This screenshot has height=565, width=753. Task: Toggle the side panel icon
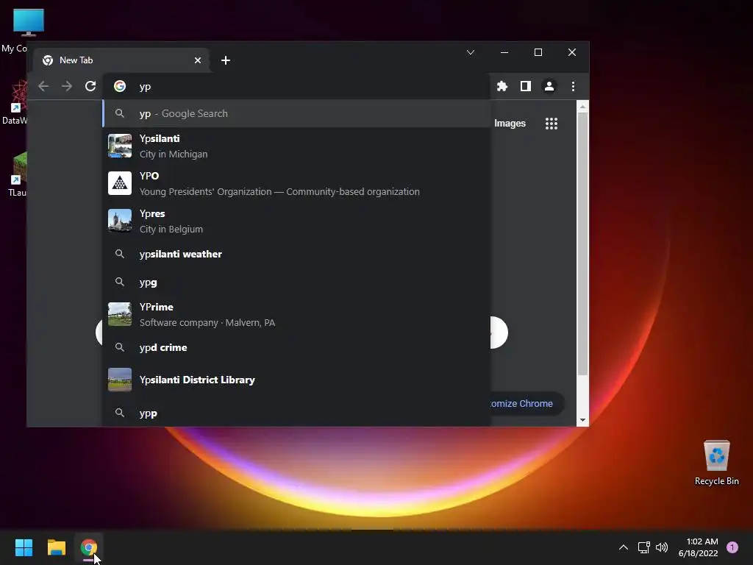(x=525, y=87)
